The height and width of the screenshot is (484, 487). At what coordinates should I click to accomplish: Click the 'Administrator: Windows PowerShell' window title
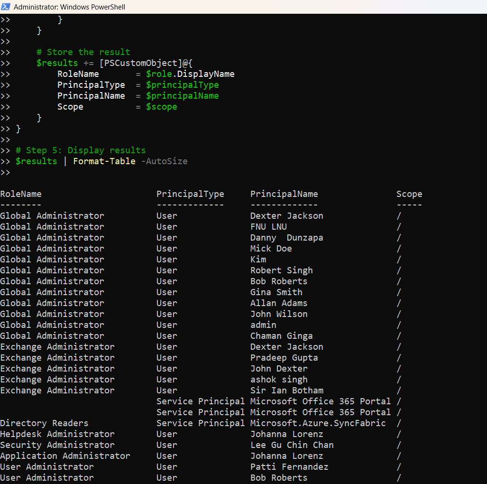pyautogui.click(x=70, y=7)
